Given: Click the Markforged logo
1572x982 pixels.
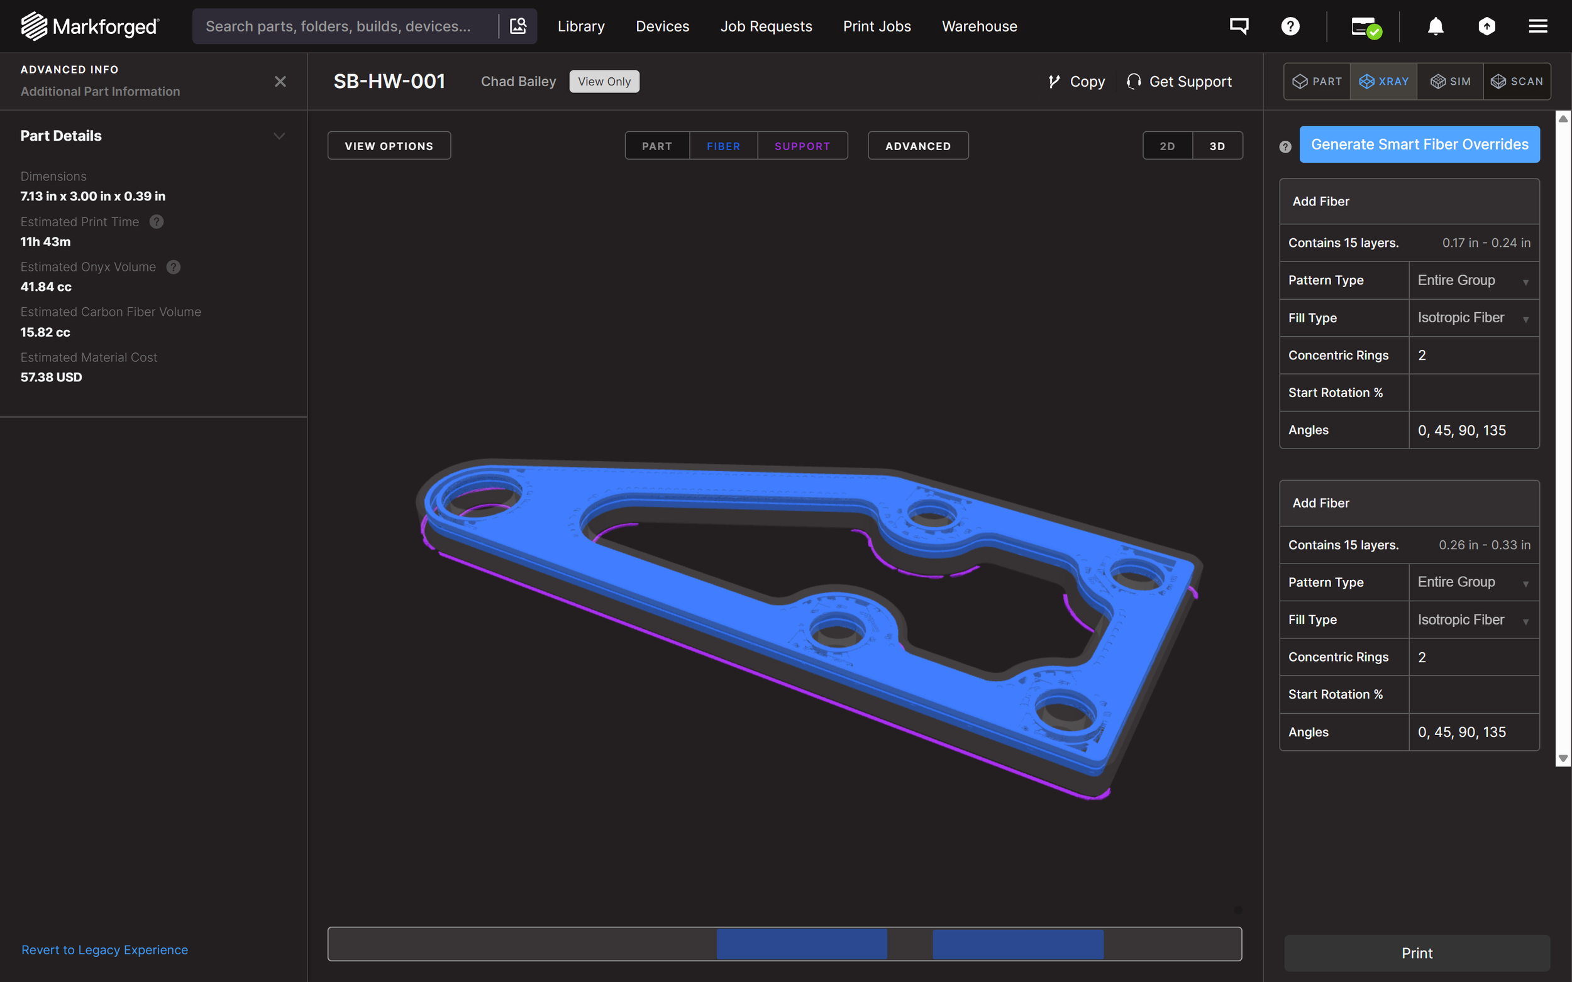Looking at the screenshot, I should (90, 26).
